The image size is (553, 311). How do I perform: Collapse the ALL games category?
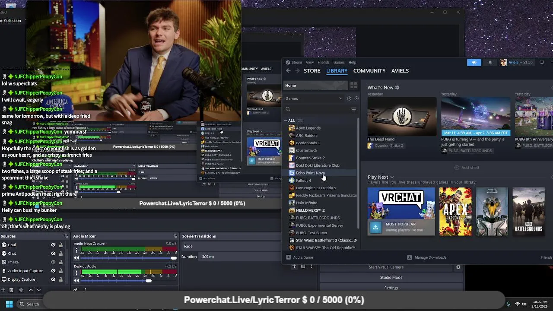click(x=285, y=121)
